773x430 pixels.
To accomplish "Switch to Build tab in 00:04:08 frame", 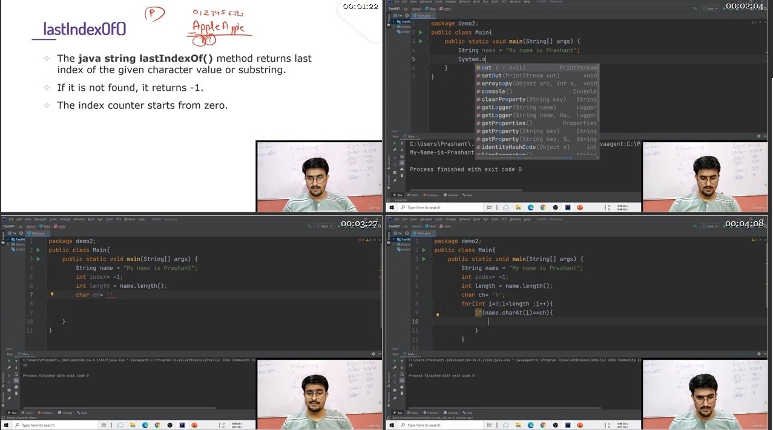I will click(x=468, y=413).
